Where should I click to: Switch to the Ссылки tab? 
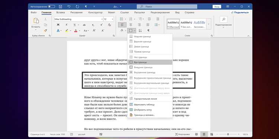click(x=125, y=13)
